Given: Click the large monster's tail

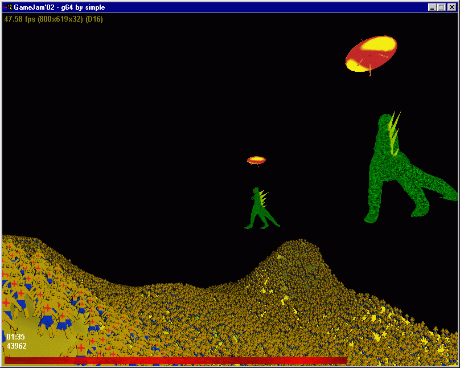Looking at the screenshot, I should 442,188.
